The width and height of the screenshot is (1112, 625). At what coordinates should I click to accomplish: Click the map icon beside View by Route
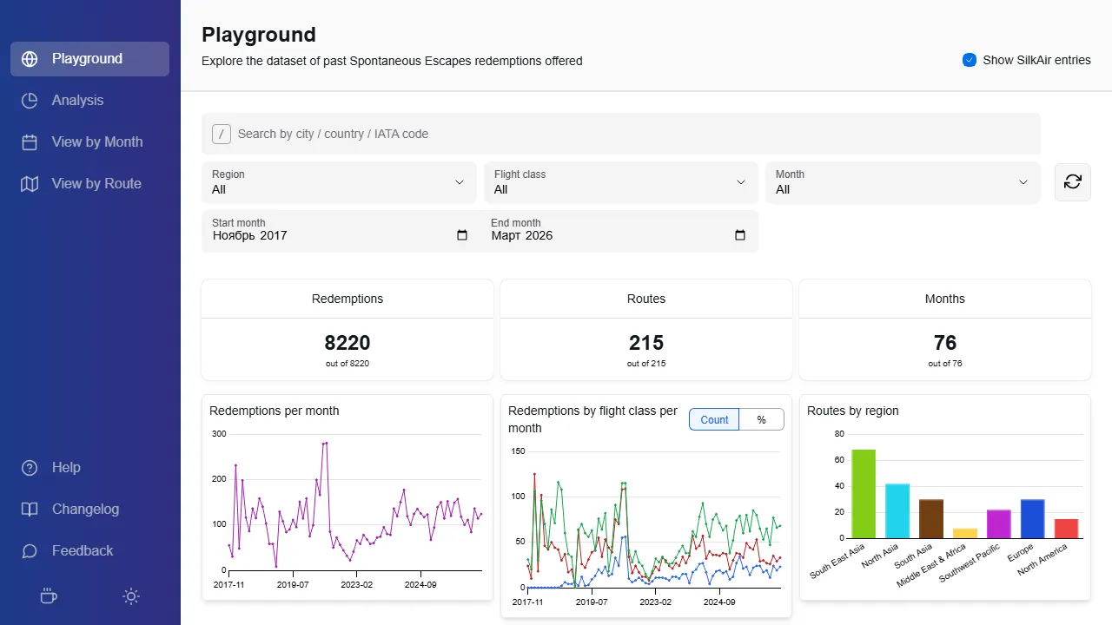[x=28, y=183]
